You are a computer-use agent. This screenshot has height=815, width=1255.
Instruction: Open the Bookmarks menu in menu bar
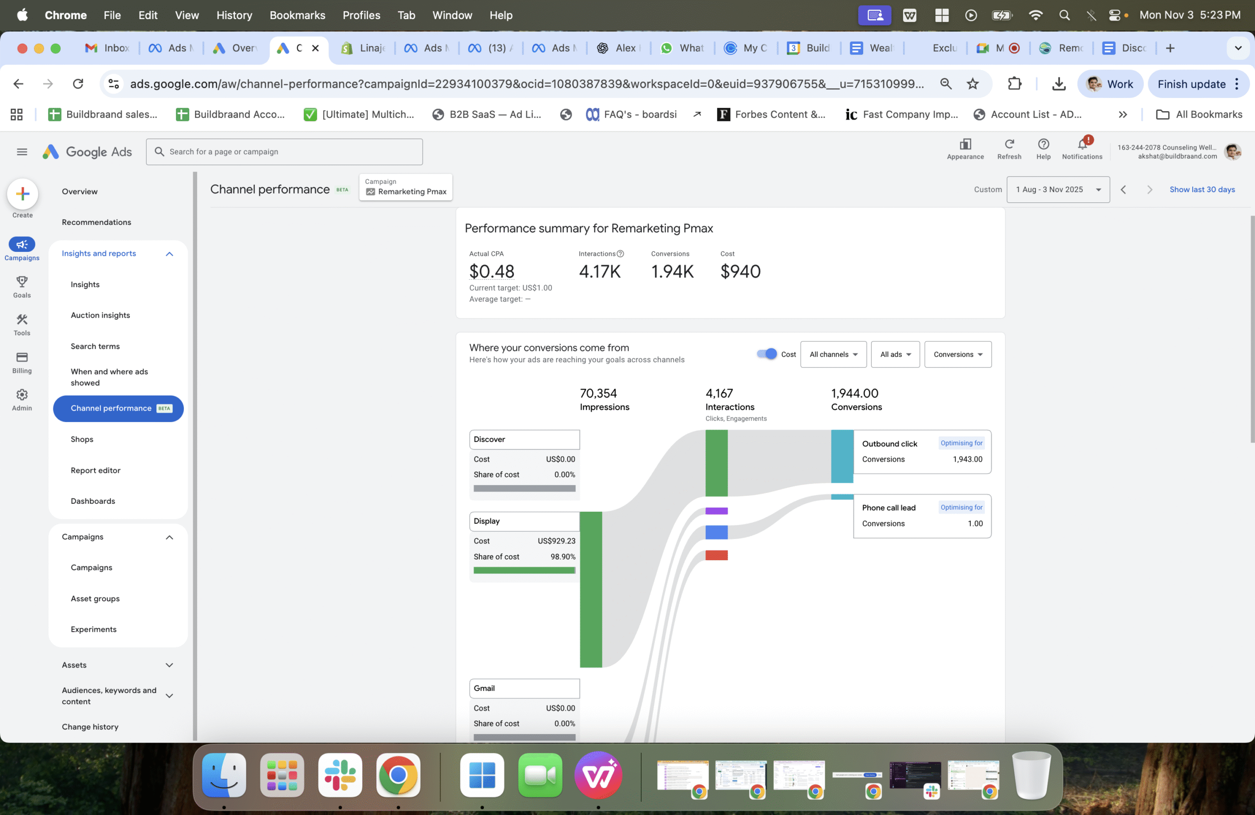[297, 15]
